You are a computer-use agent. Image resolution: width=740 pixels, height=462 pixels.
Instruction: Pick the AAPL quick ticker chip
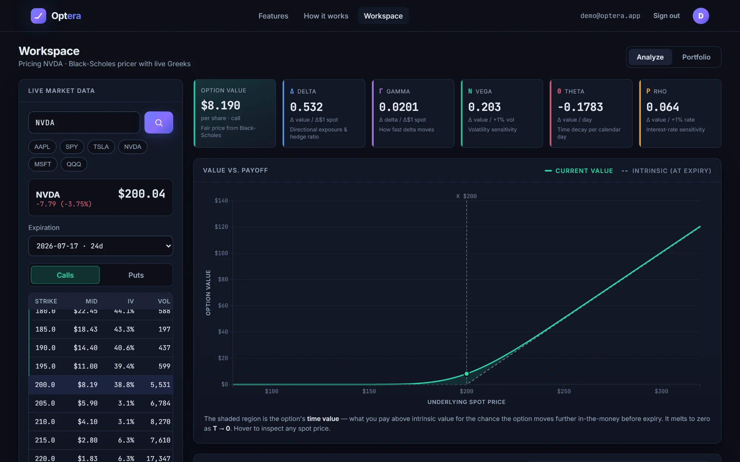pos(42,147)
